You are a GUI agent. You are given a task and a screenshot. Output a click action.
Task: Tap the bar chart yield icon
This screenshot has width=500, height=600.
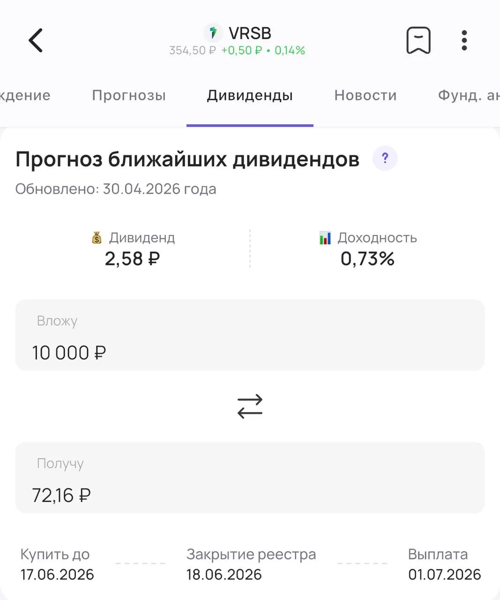click(325, 238)
